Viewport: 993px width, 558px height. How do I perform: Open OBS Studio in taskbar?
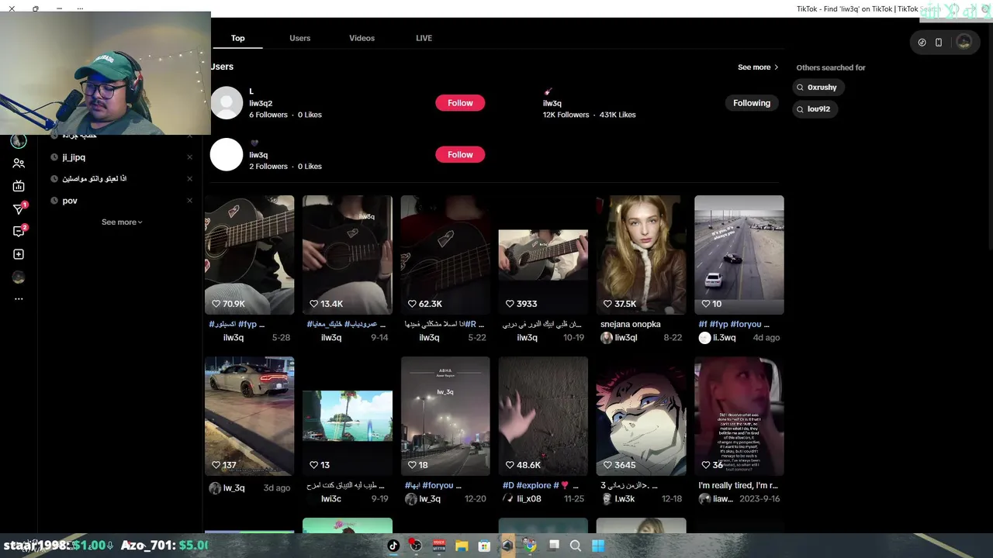[x=416, y=546]
